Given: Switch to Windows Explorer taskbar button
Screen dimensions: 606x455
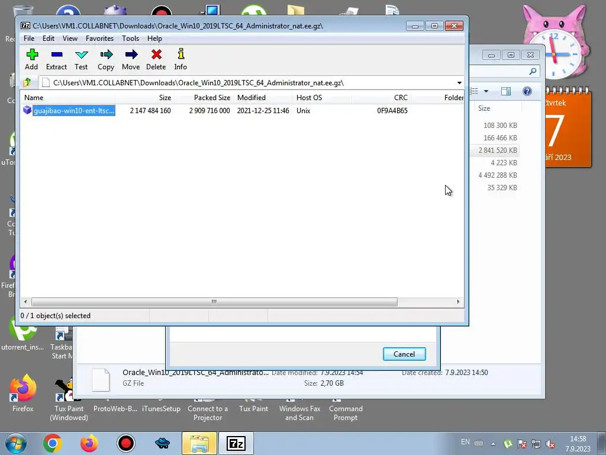Looking at the screenshot, I should click(x=199, y=443).
